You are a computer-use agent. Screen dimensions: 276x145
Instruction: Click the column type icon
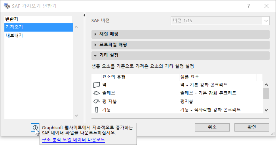pos(97,110)
